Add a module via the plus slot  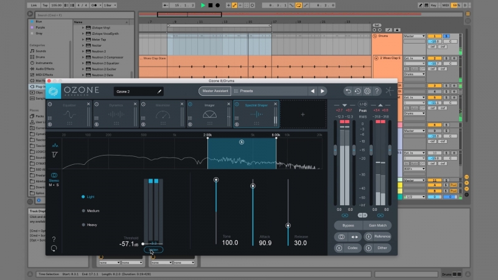[303, 114]
